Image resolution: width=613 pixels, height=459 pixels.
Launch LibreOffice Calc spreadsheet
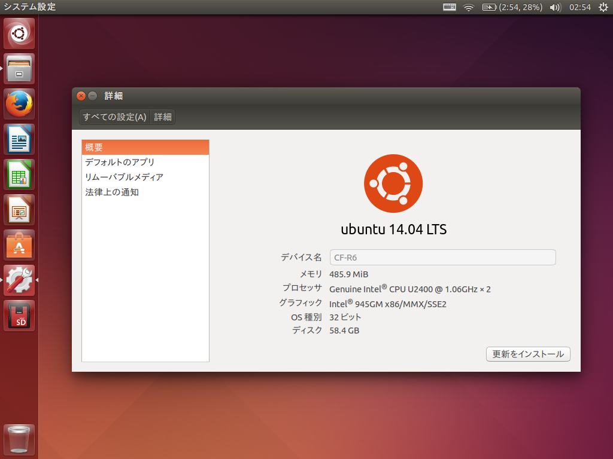point(19,175)
